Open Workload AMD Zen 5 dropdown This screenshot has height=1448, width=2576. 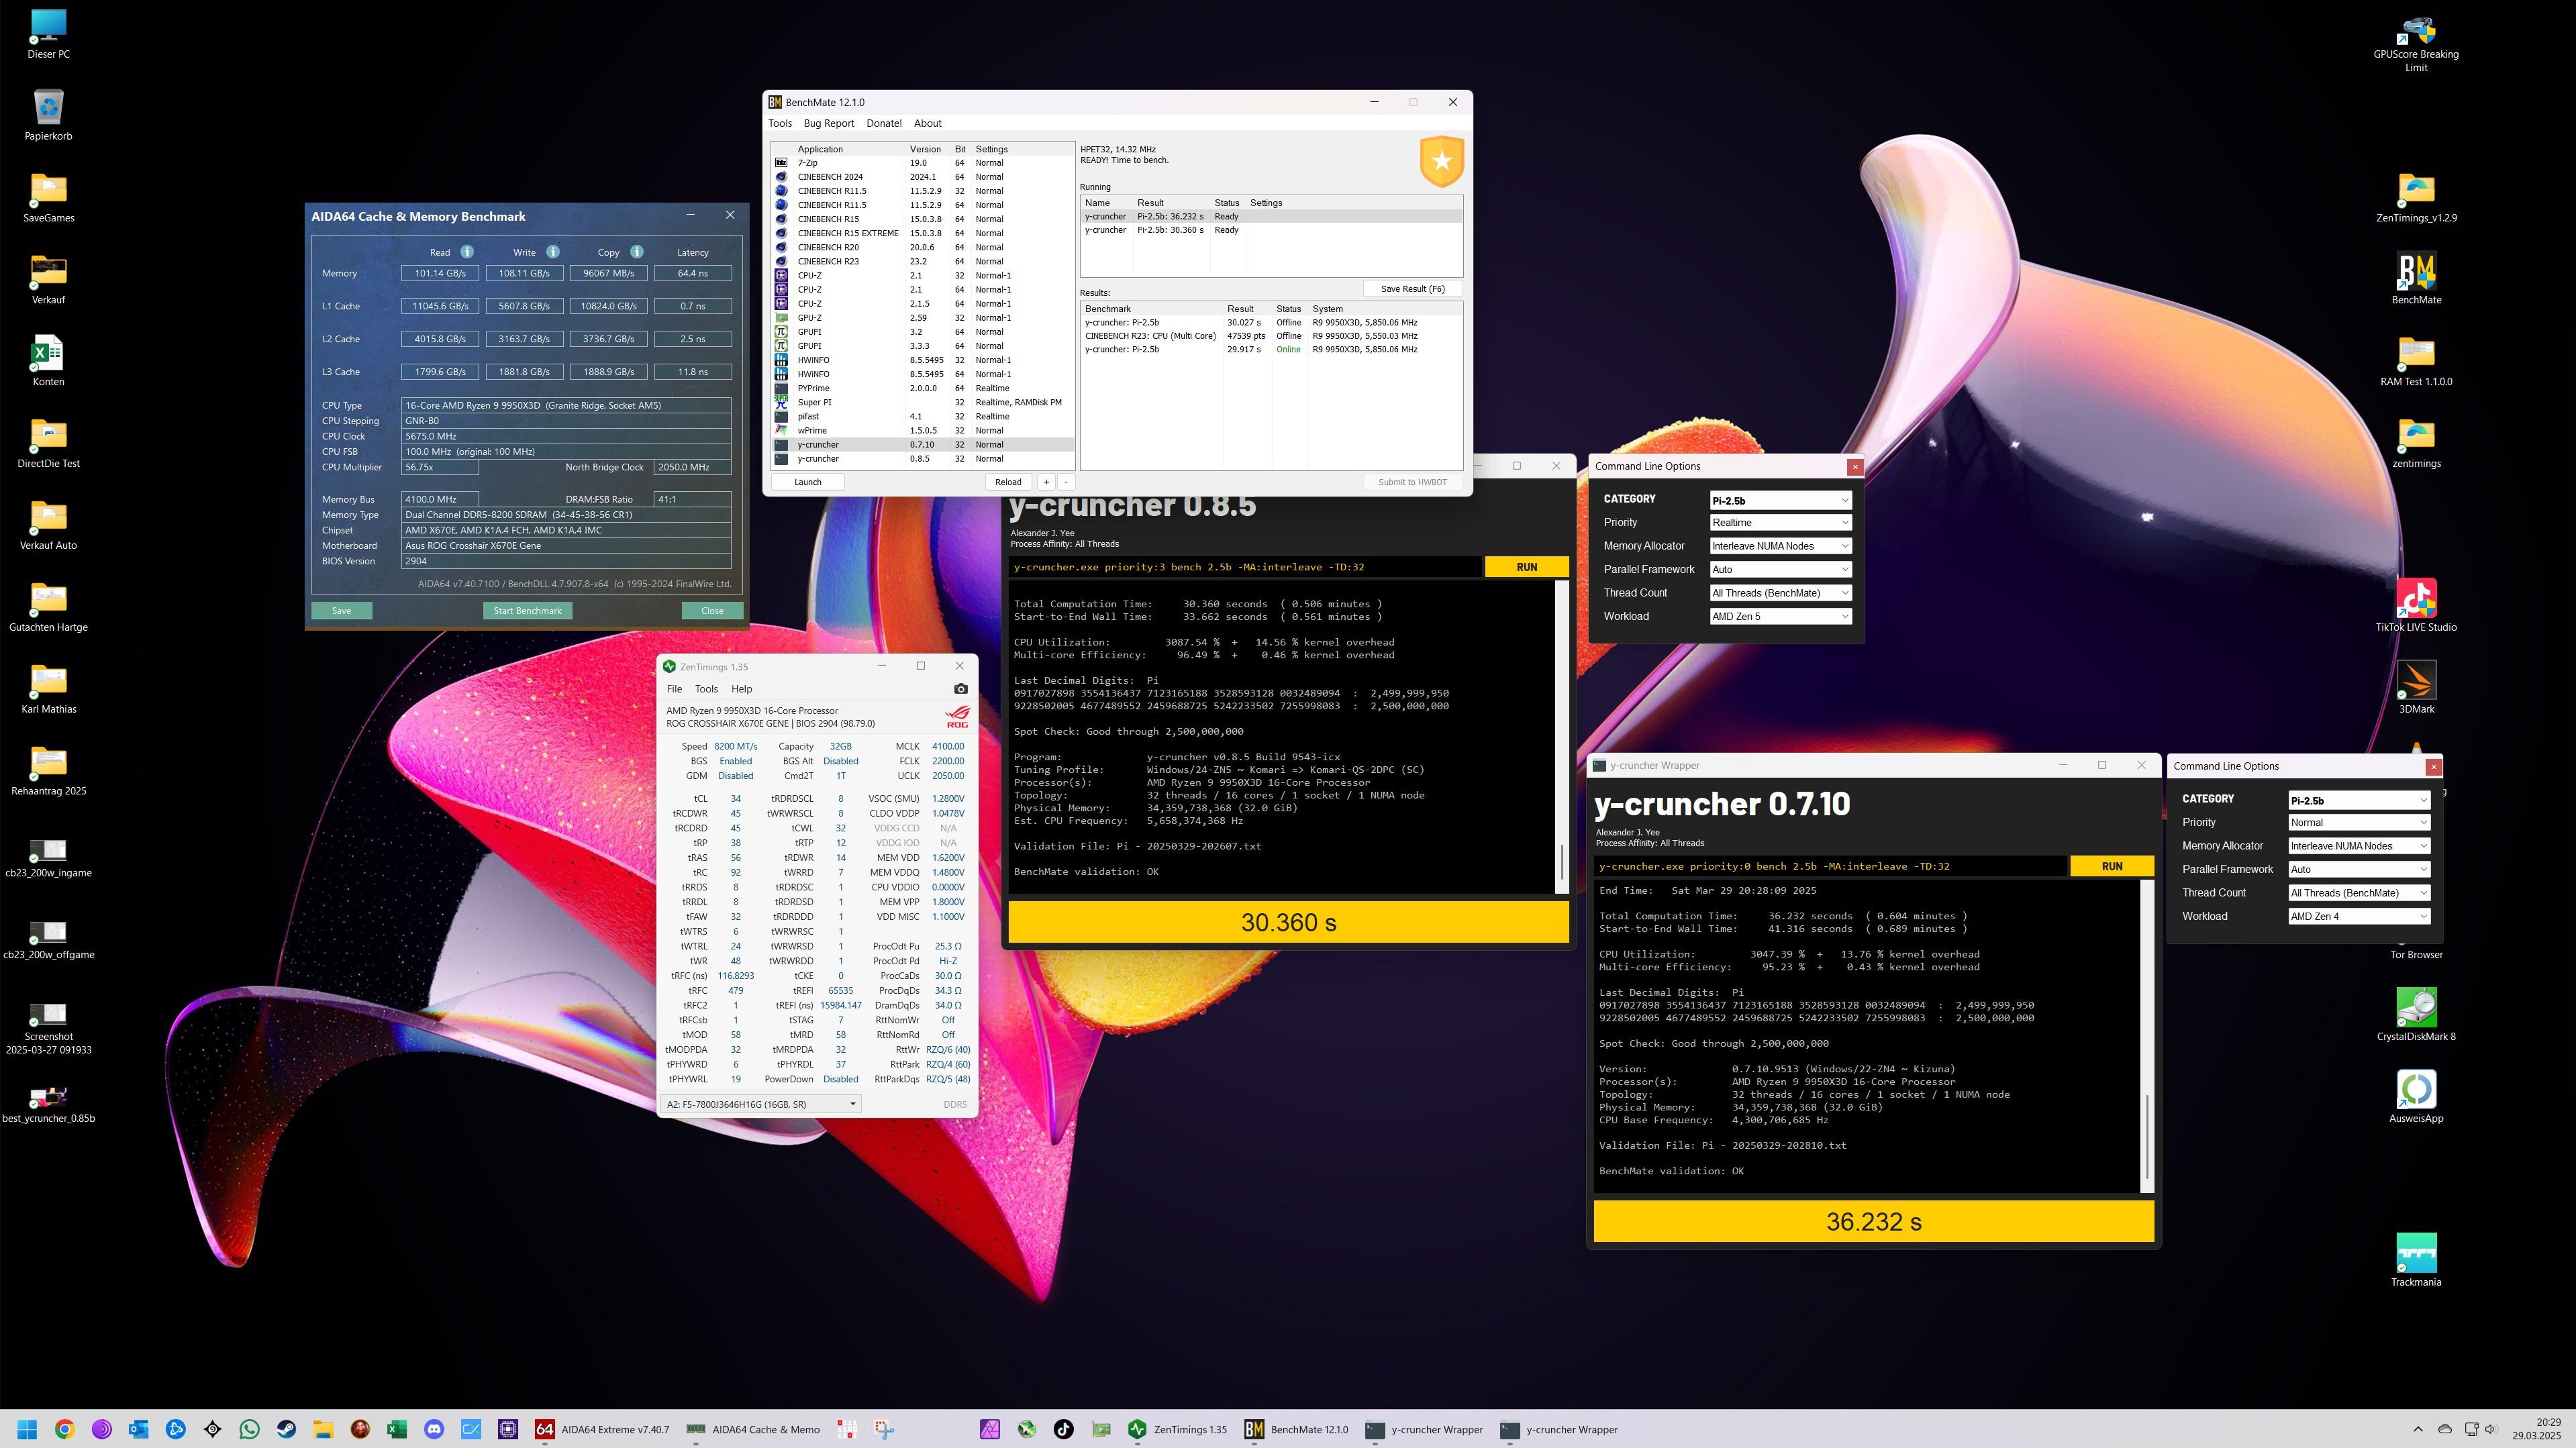point(1780,616)
